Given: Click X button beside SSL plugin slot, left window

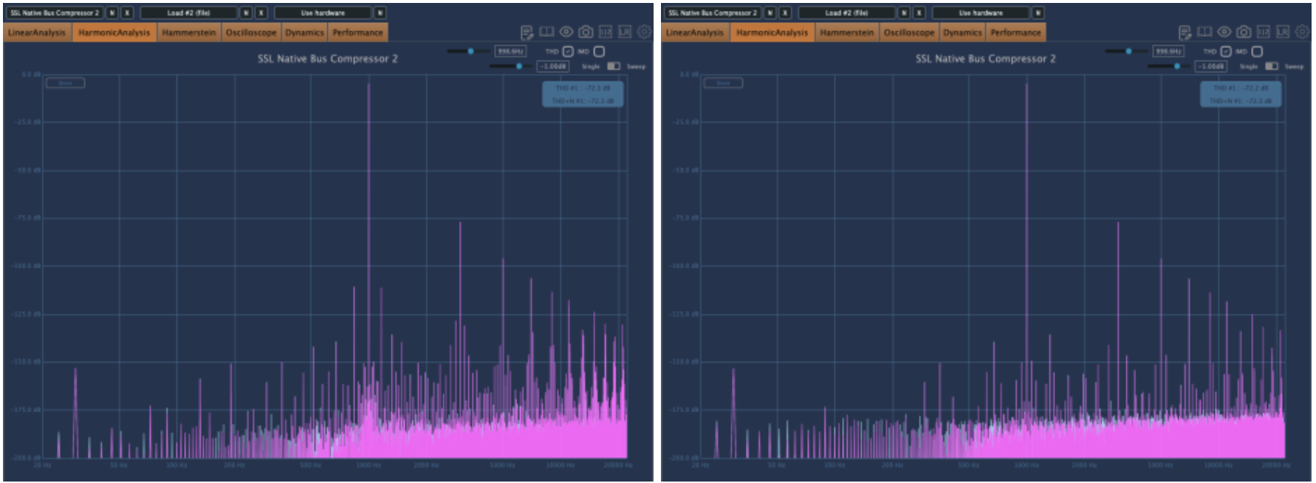Looking at the screenshot, I should tap(127, 13).
